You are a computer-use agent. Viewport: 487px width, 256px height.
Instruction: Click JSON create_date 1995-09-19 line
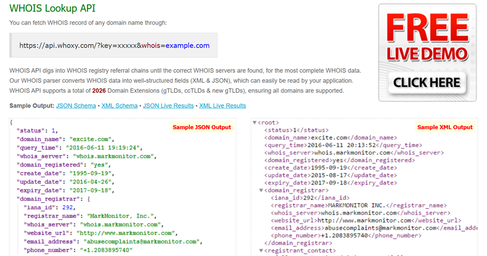coord(66,173)
